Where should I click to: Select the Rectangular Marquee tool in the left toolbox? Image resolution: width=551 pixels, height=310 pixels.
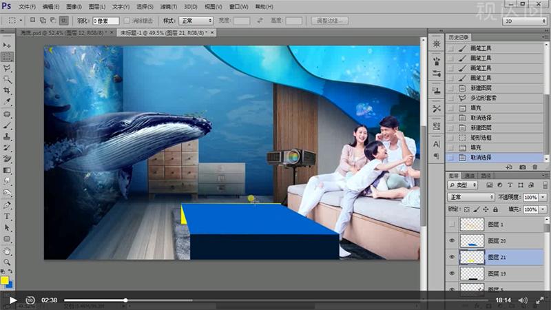click(7, 56)
